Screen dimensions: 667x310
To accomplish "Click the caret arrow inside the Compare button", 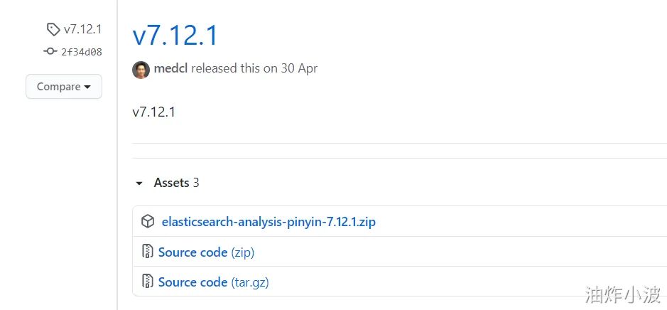I will [x=87, y=87].
